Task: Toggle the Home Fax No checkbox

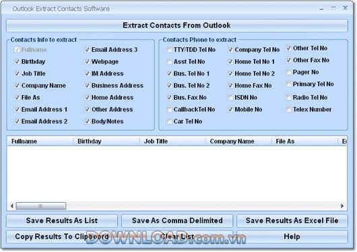Action: click(230, 86)
